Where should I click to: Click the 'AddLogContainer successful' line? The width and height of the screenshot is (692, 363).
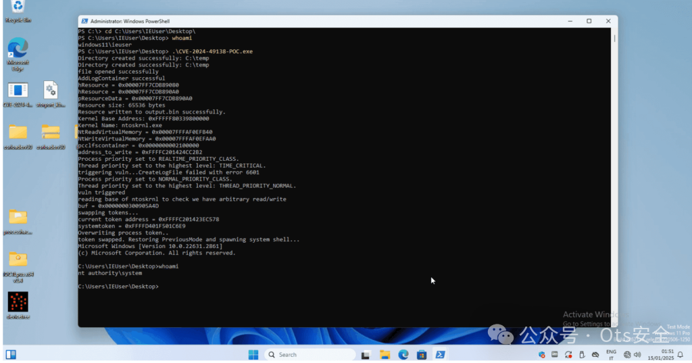122,78
